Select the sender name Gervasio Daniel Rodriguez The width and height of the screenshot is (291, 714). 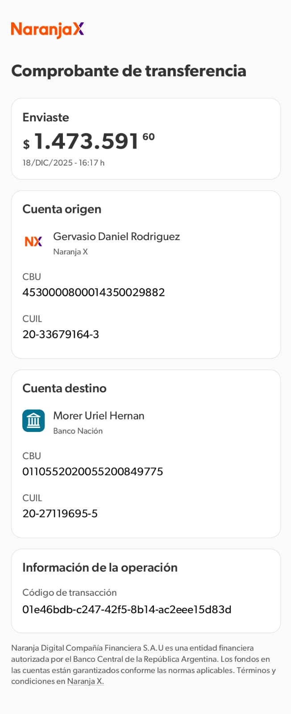coord(116,237)
